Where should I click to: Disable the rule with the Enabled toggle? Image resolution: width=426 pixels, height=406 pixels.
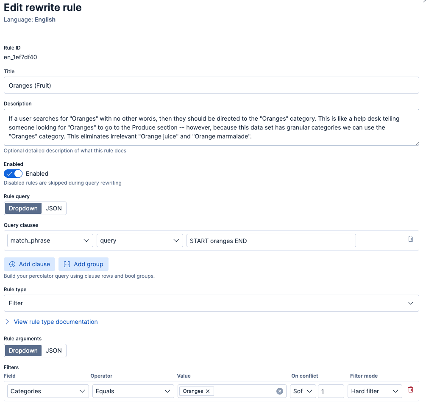(13, 174)
